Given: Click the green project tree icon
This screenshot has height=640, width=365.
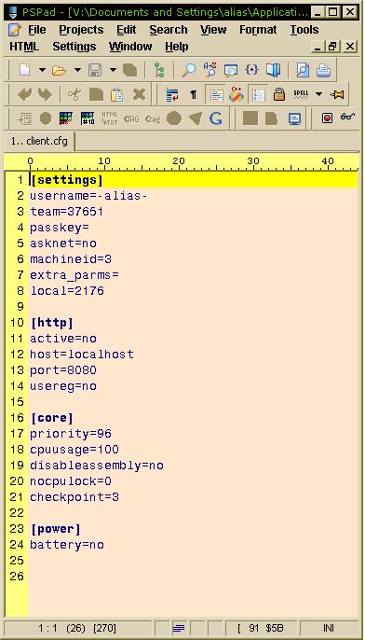Looking at the screenshot, I should [159, 70].
